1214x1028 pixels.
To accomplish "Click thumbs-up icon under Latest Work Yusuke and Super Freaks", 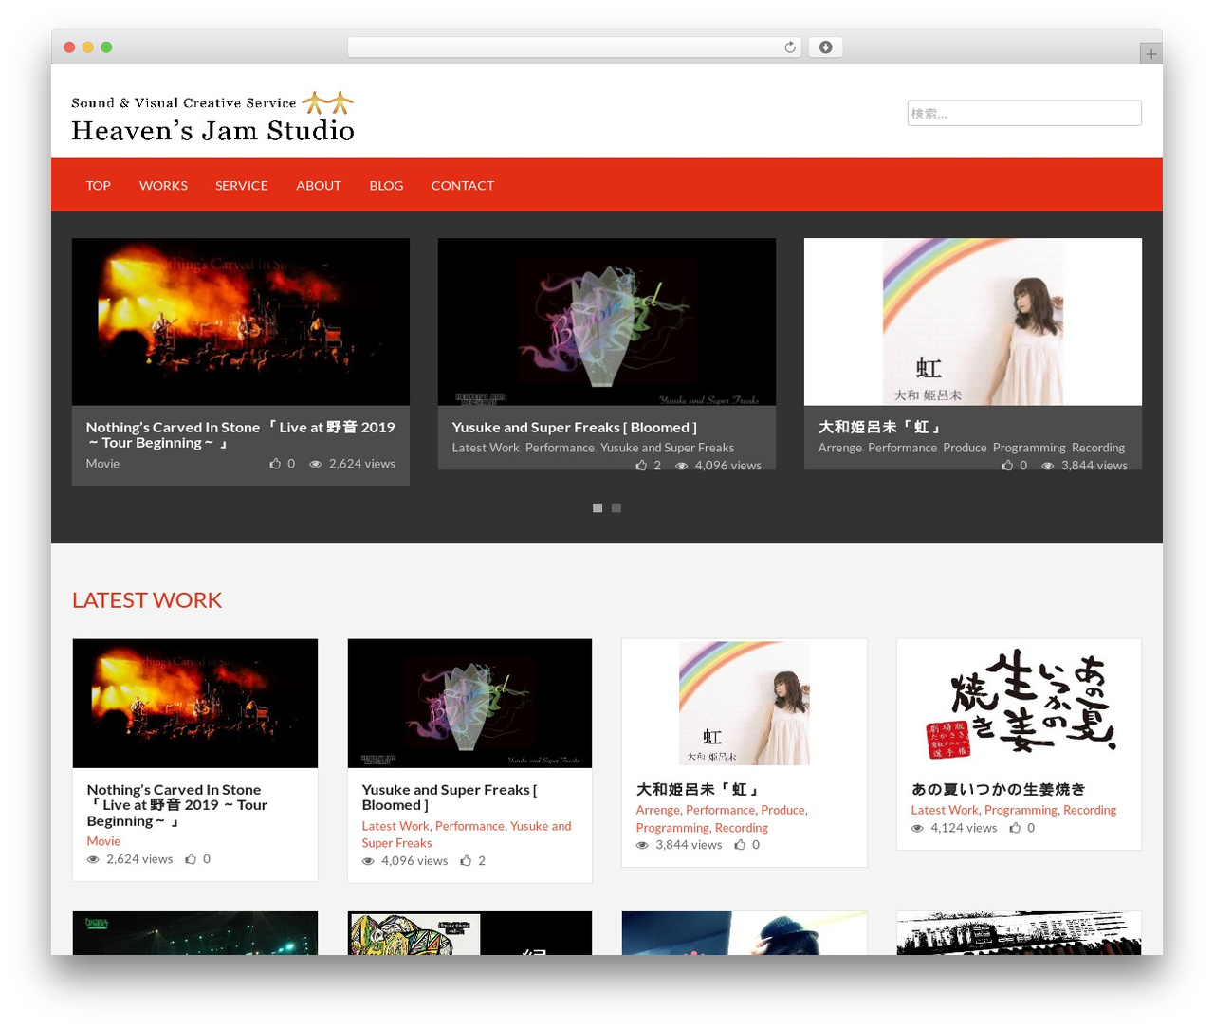I will pos(466,861).
